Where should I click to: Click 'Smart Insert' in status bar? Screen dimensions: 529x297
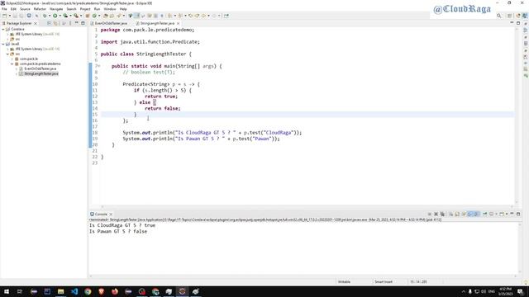point(384,282)
